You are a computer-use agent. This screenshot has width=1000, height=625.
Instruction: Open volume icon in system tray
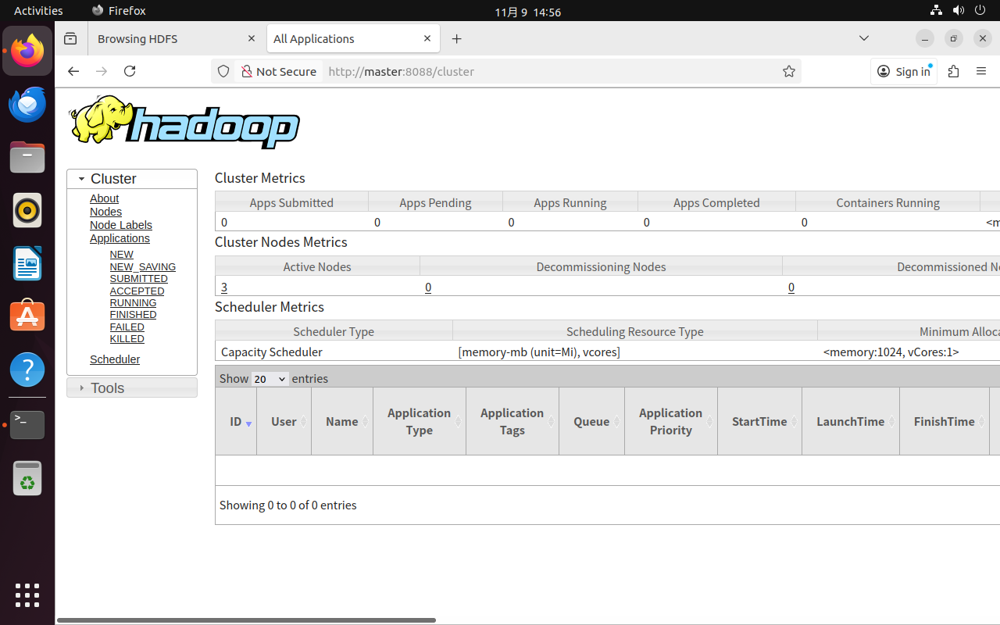coord(958,11)
